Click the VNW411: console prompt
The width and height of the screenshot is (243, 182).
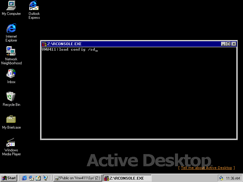coord(50,49)
